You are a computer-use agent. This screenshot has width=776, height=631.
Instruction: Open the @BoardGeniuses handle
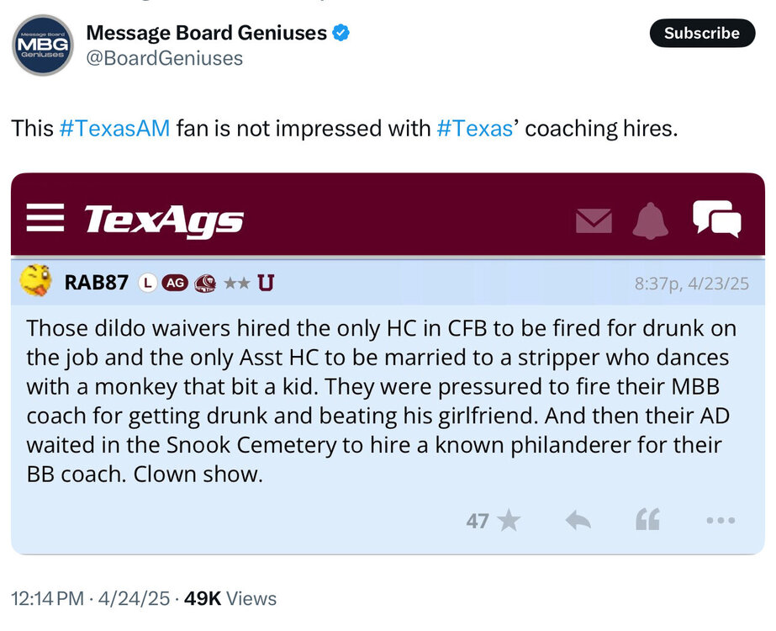164,58
